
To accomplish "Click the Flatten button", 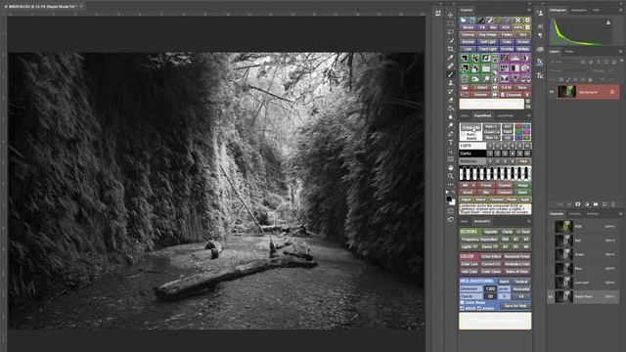I will click(507, 35).
